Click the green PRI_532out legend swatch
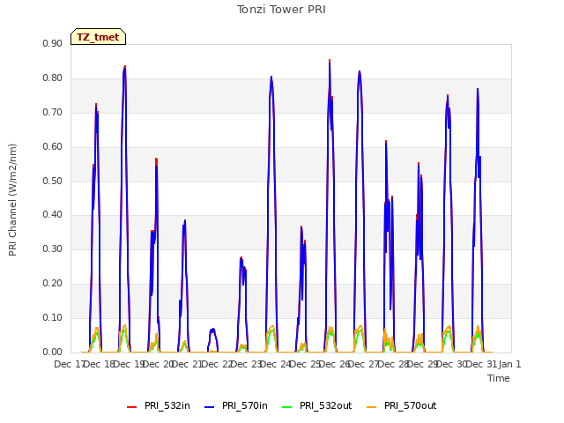This screenshot has width=564, height=423. coord(287,407)
